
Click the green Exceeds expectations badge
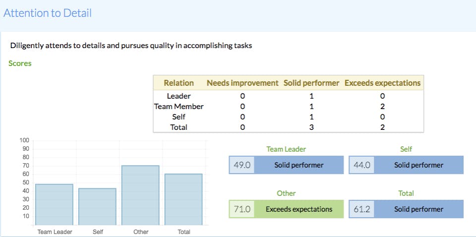pos(299,209)
